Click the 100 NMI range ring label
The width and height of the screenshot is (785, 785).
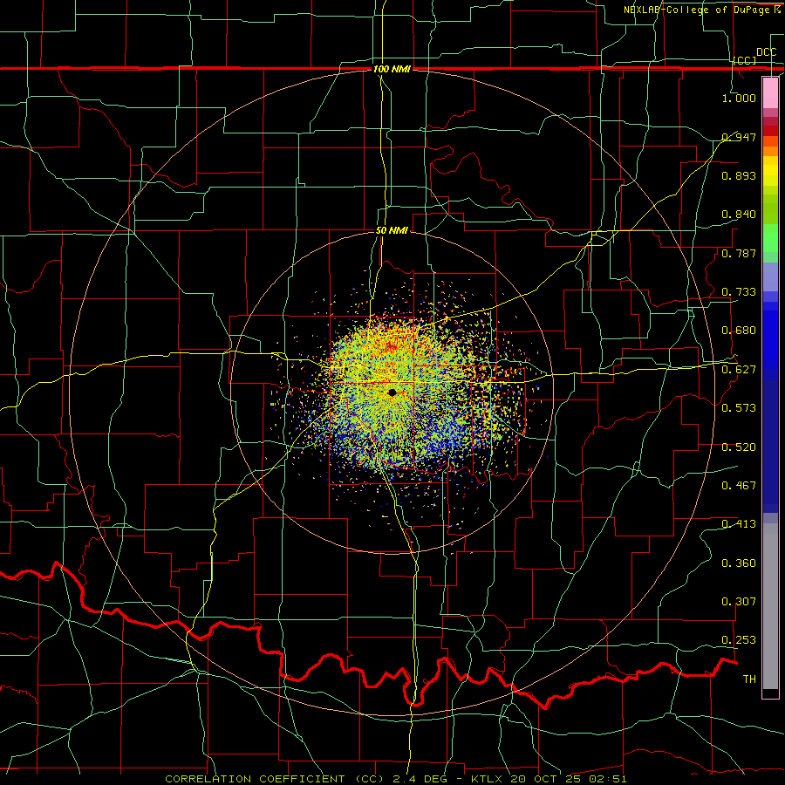coord(392,69)
